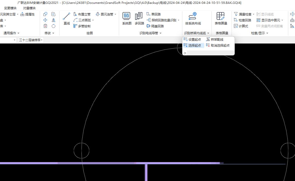
Task: Choose 选择起点 from the dropdown panel
Action: pos(193,45)
